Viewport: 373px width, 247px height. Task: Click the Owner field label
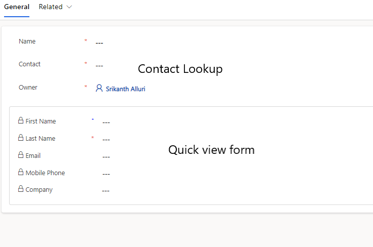[28, 88]
